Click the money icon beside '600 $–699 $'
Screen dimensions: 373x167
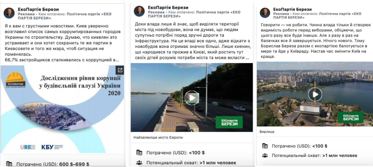pyautogui.click(x=9, y=164)
